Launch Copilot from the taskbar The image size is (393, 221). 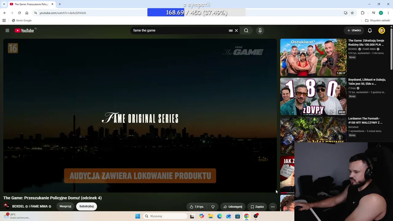coord(201,216)
